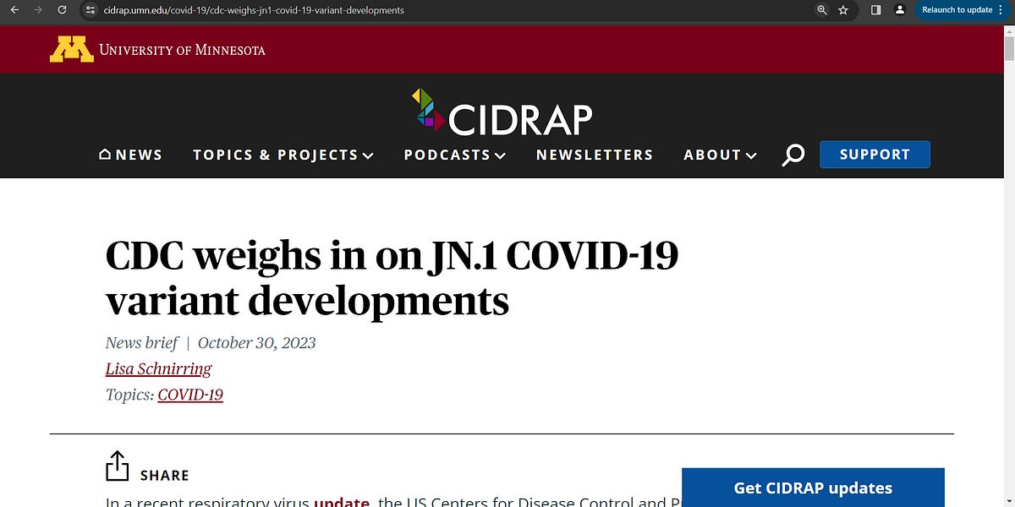Open author link Lisa Schnirring
This screenshot has height=507, width=1015.
(x=157, y=368)
